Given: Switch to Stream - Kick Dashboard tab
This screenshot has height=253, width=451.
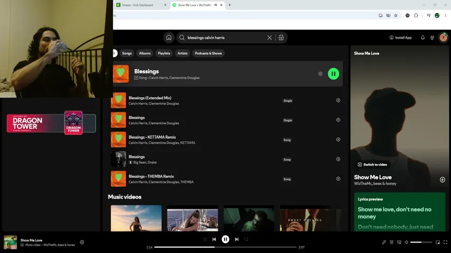Looking at the screenshot, I should pyautogui.click(x=140, y=5).
